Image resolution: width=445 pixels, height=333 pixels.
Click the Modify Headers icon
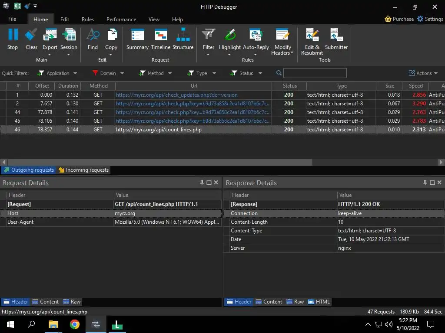(x=282, y=35)
